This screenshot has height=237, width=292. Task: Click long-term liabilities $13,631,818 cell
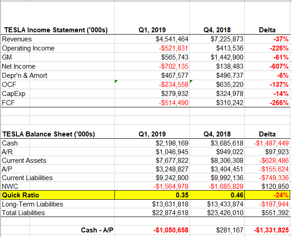(x=170, y=204)
